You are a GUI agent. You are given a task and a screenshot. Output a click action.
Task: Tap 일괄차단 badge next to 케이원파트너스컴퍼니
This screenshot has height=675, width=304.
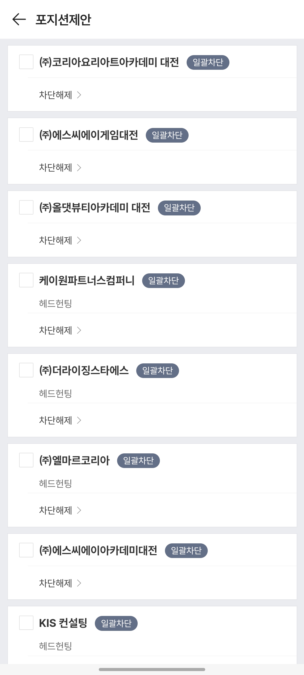pyautogui.click(x=163, y=281)
